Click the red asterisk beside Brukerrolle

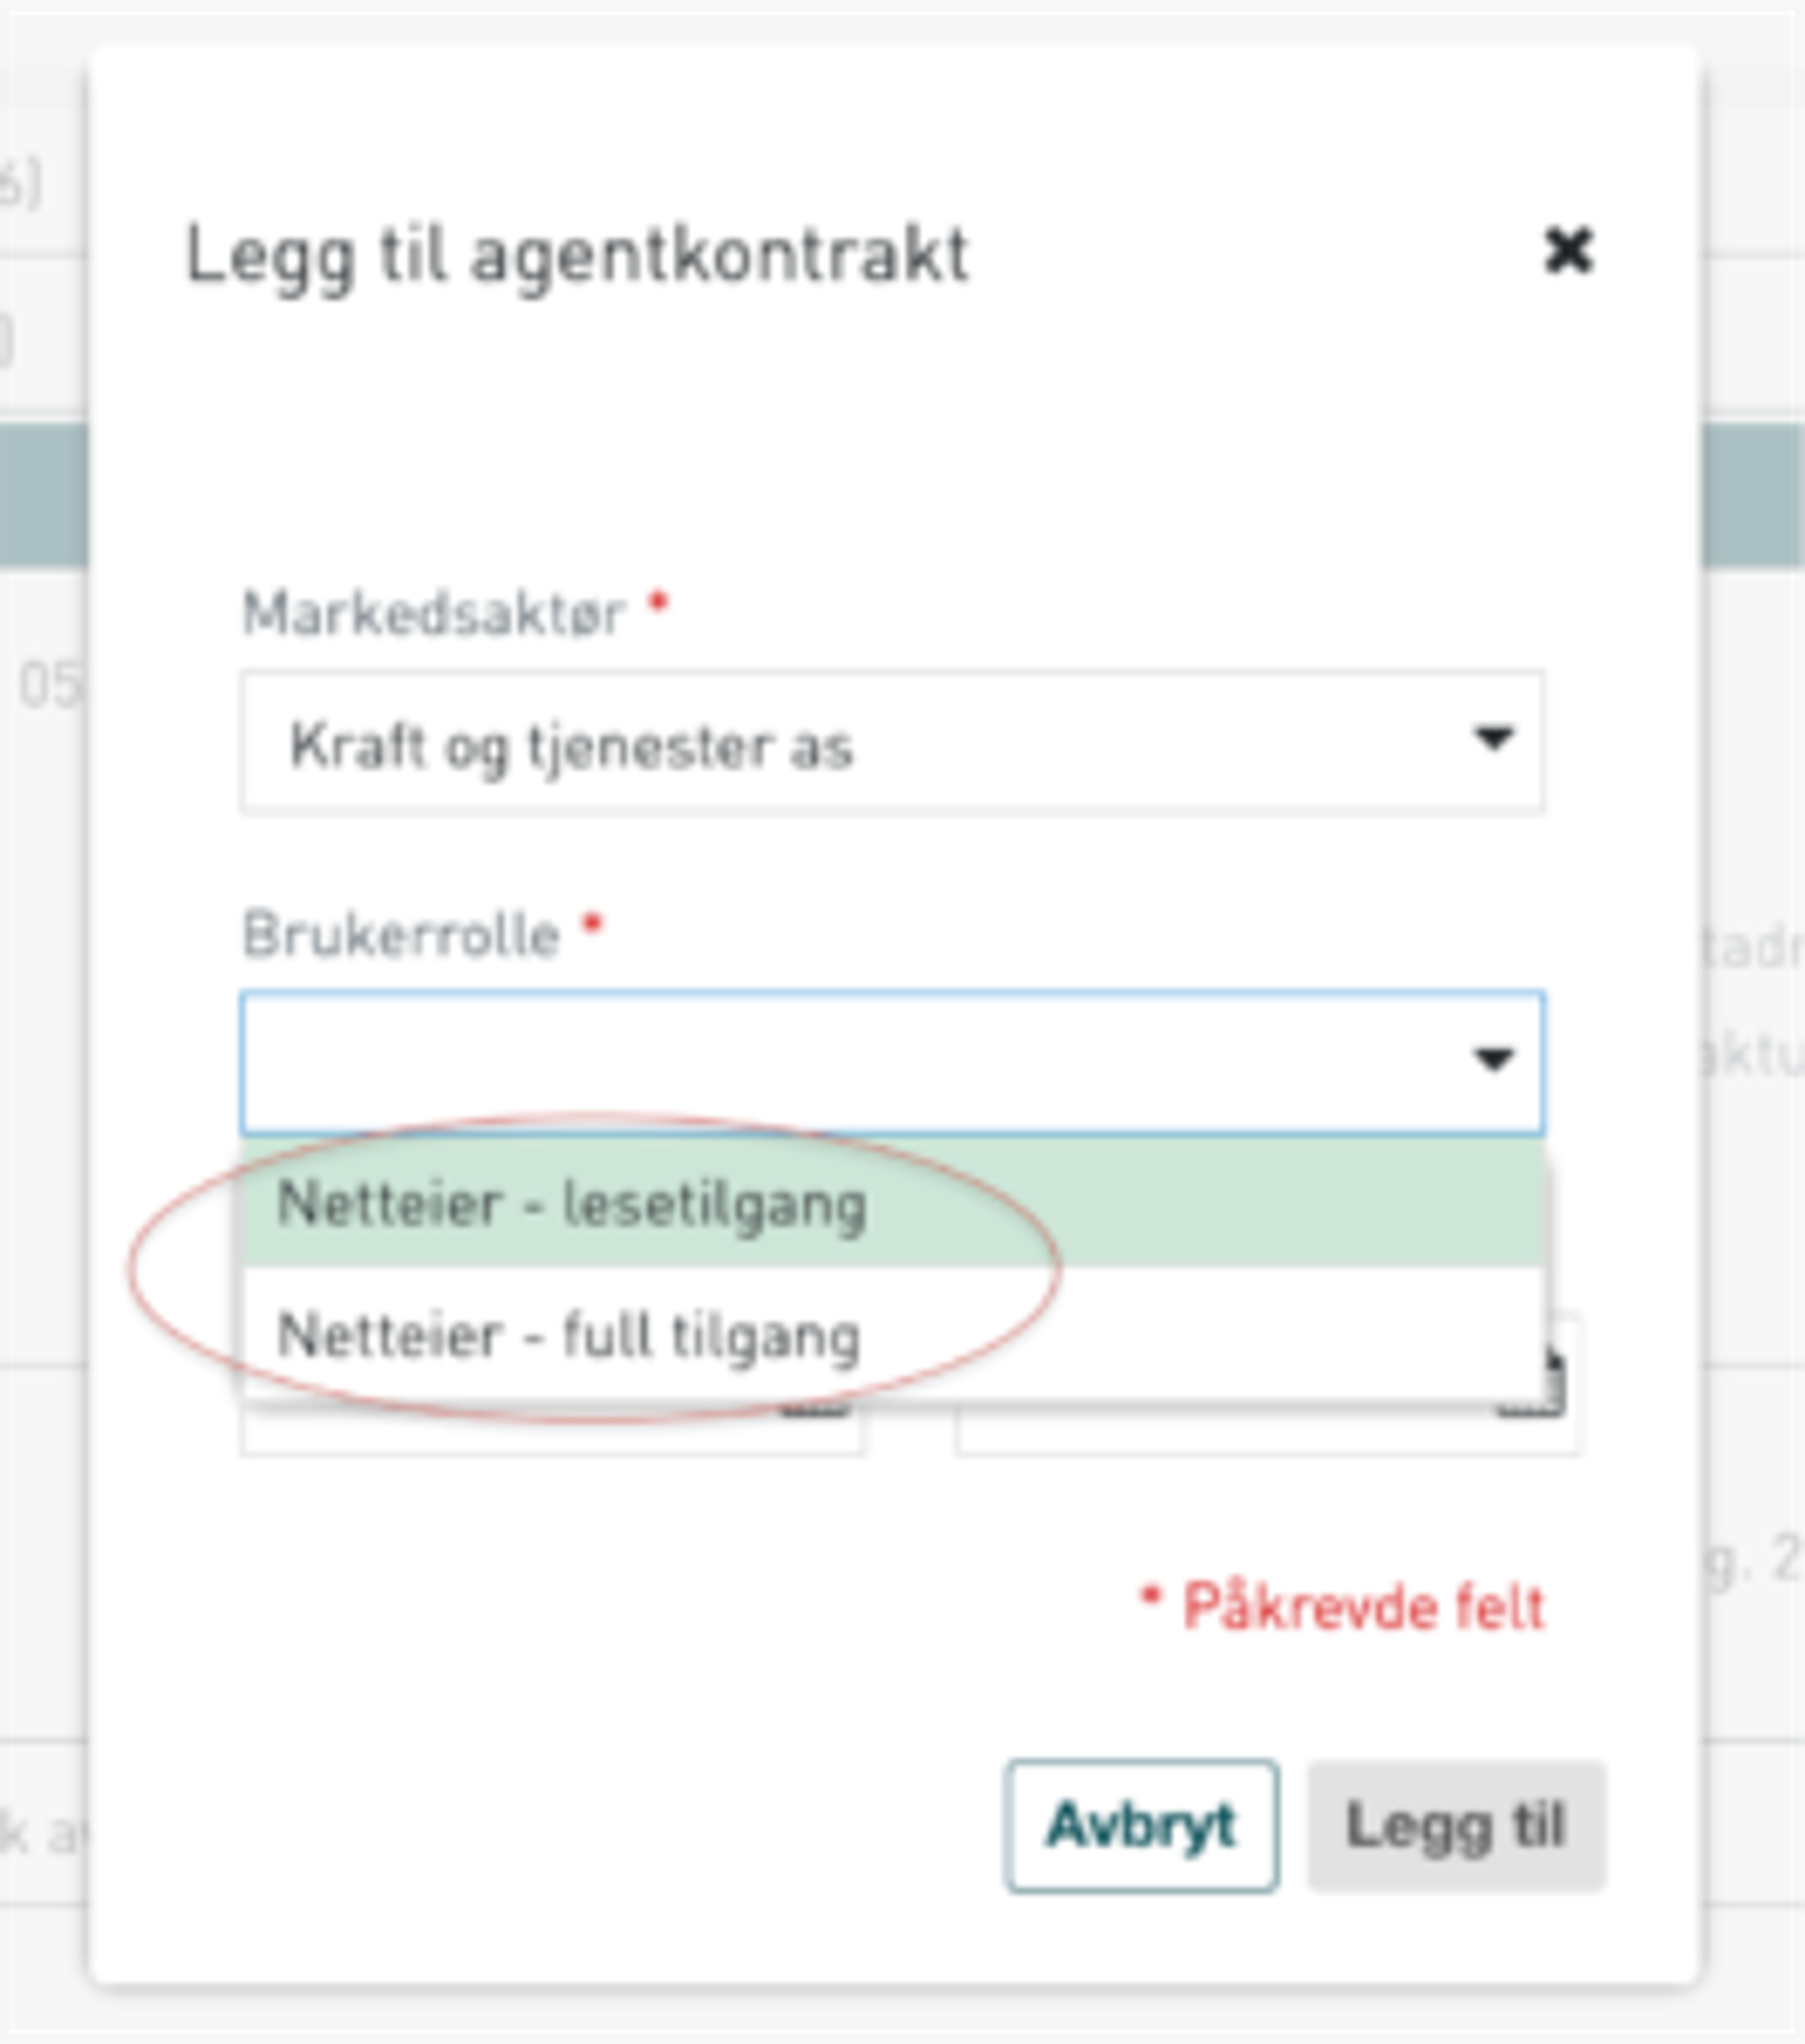(x=593, y=924)
